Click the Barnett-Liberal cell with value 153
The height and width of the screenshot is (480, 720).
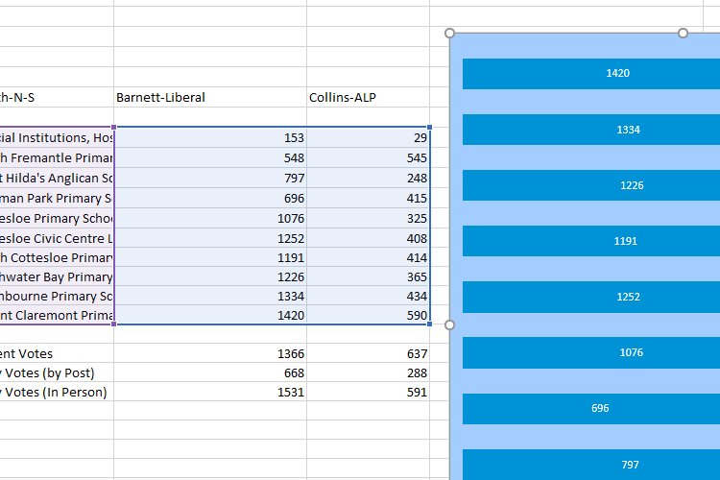point(209,137)
